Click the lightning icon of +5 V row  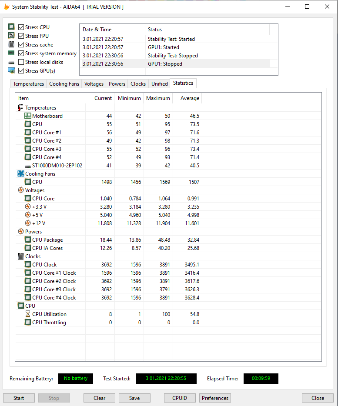pyautogui.click(x=28, y=215)
